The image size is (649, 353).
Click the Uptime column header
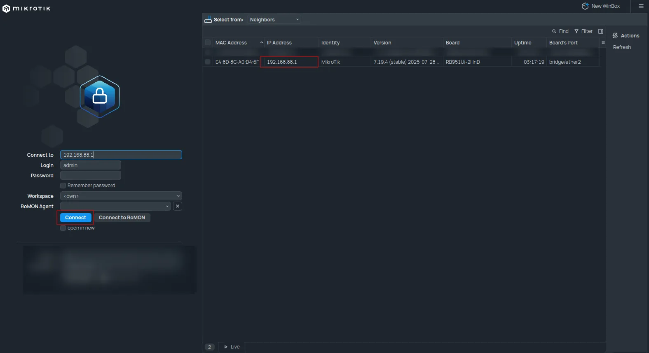pos(522,43)
